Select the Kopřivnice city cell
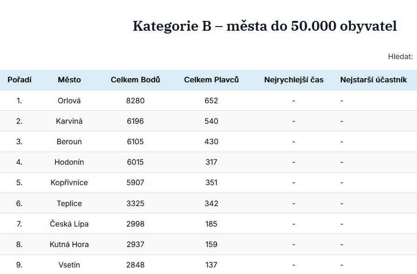Screen dimensions: 417x274 (x=69, y=183)
